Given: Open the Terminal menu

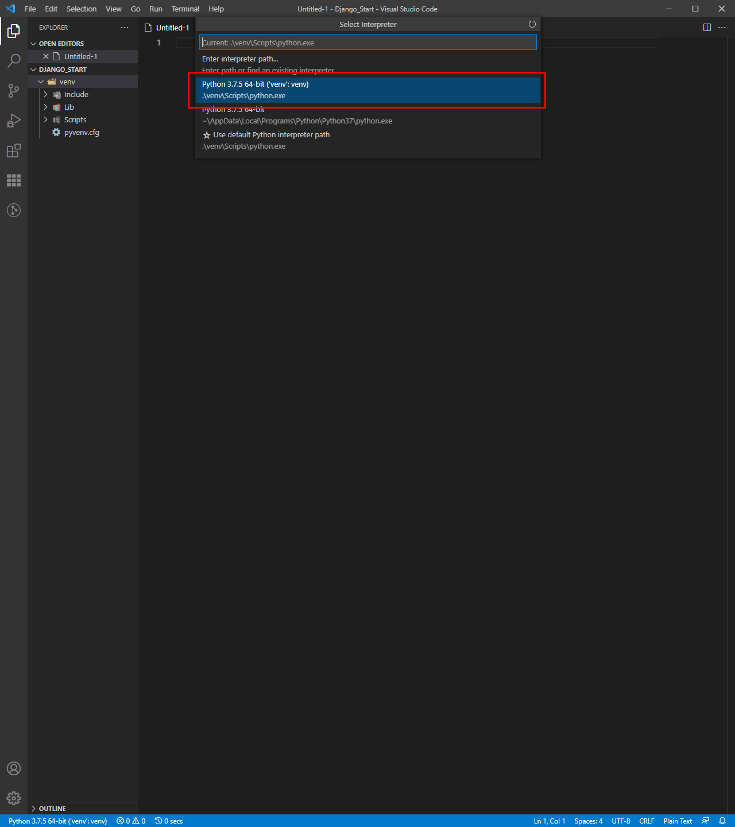Looking at the screenshot, I should pyautogui.click(x=185, y=9).
